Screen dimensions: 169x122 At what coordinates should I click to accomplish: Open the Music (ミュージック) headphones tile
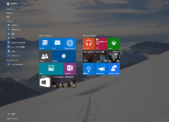[x=89, y=44]
